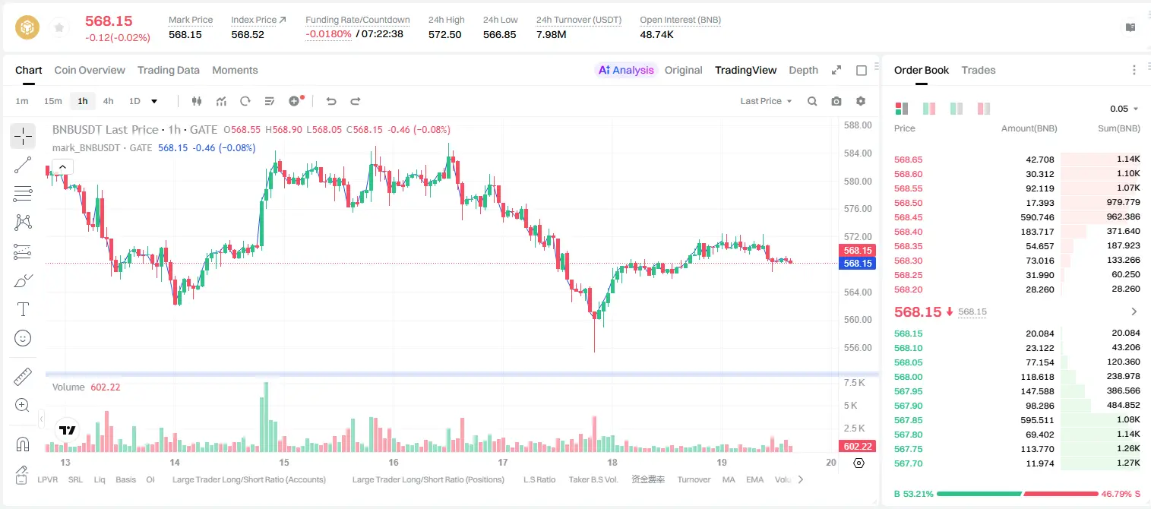Open the Coin Overview tab
This screenshot has height=509, width=1151.
[x=90, y=70]
